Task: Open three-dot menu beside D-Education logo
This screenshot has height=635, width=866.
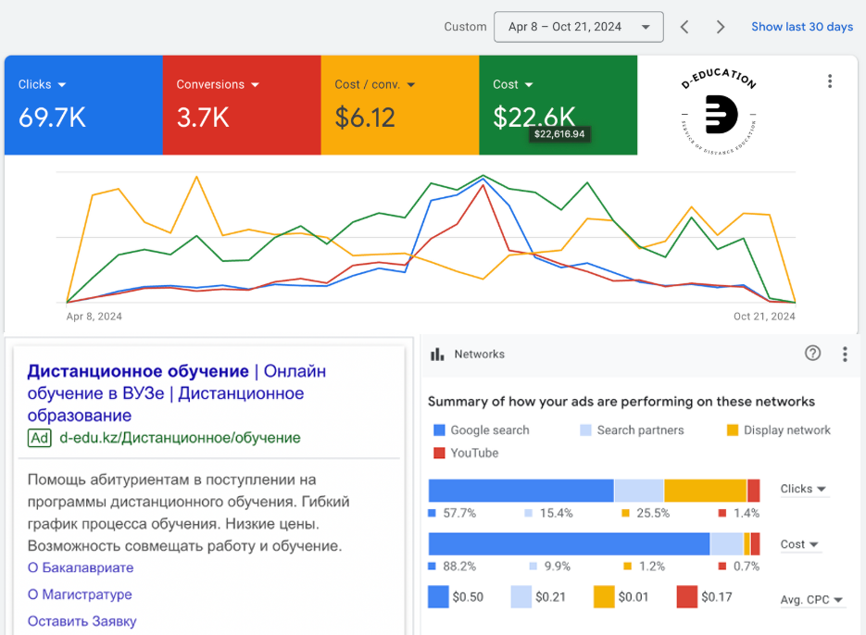Action: coord(830,81)
